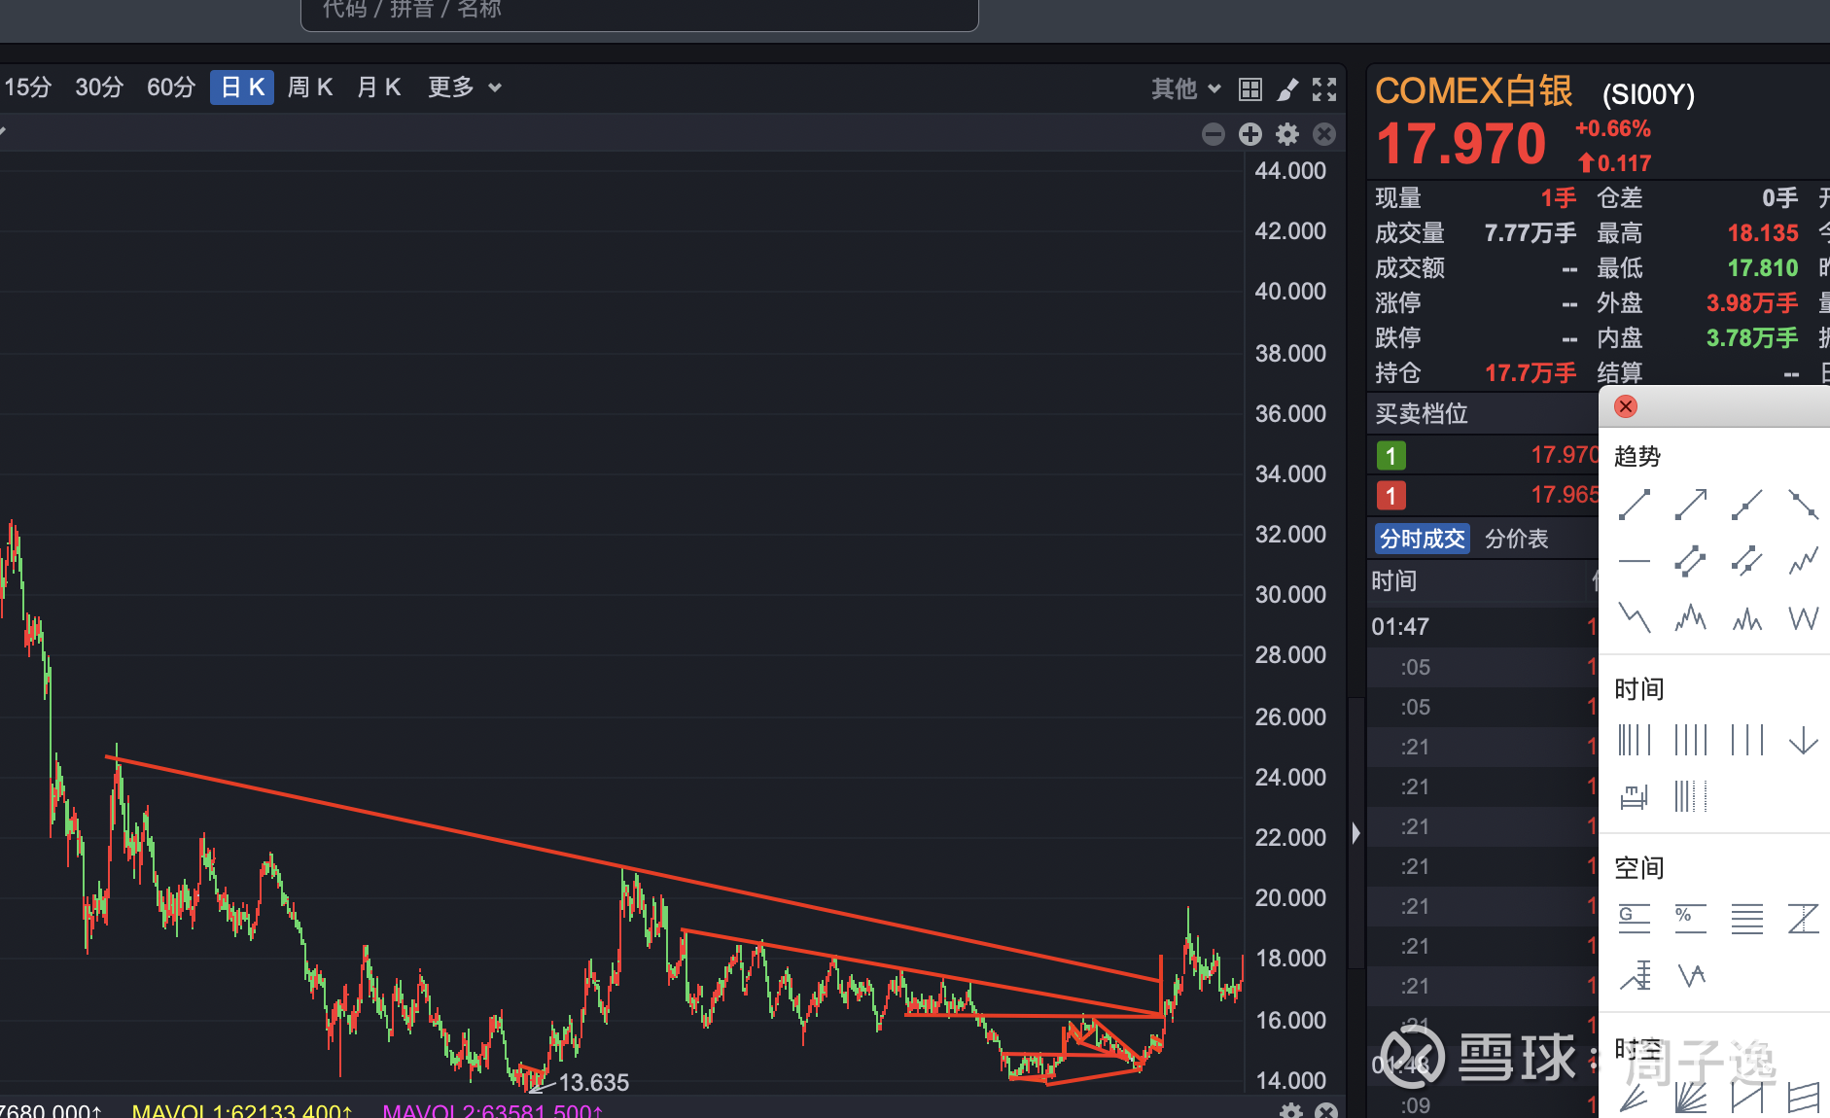Click the 成交量 7.77万手 value
This screenshot has width=1830, height=1118.
[1531, 232]
